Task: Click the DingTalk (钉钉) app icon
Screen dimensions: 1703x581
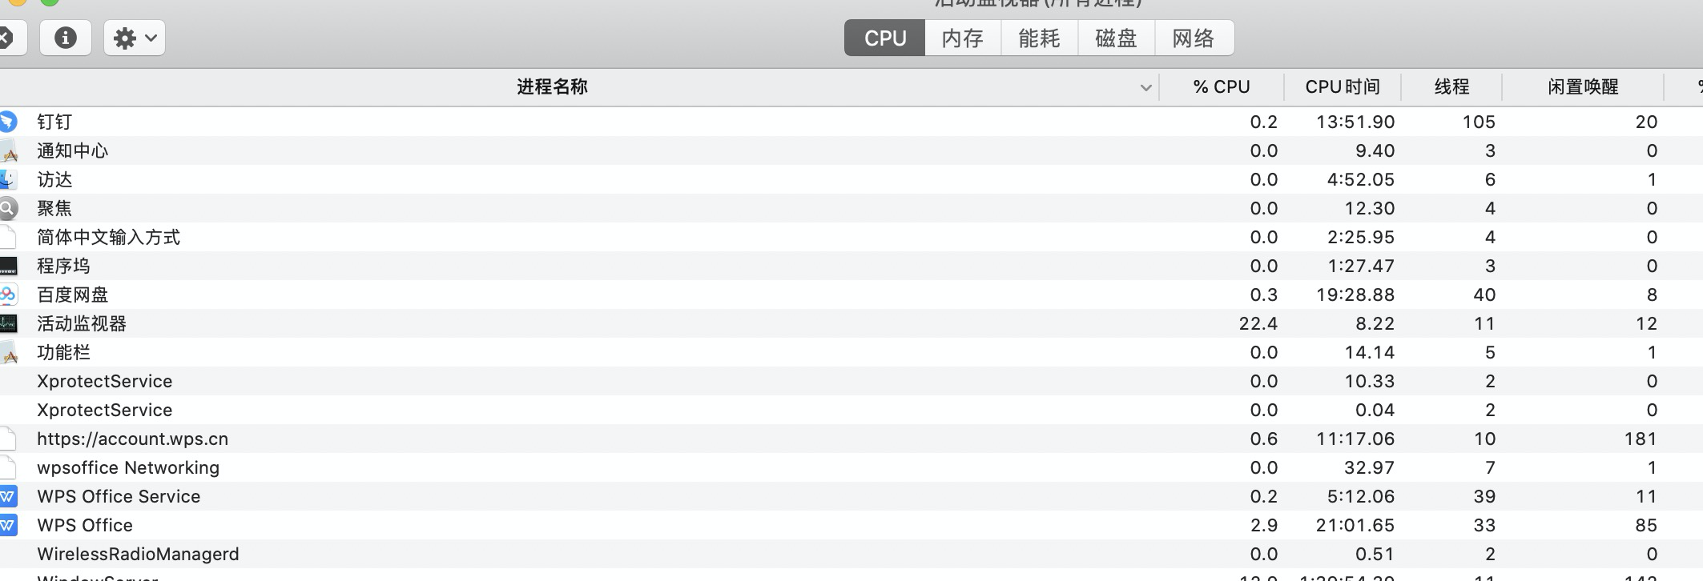Action: coord(8,122)
